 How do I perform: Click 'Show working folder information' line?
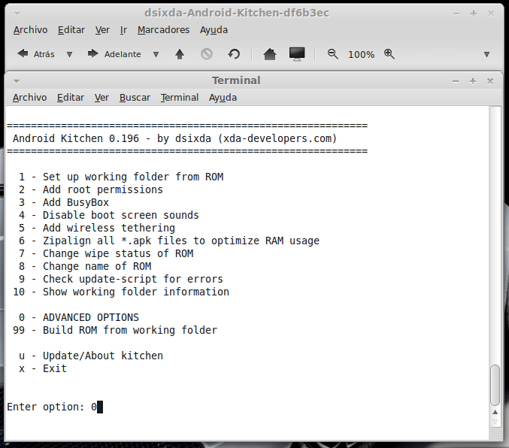click(x=136, y=292)
